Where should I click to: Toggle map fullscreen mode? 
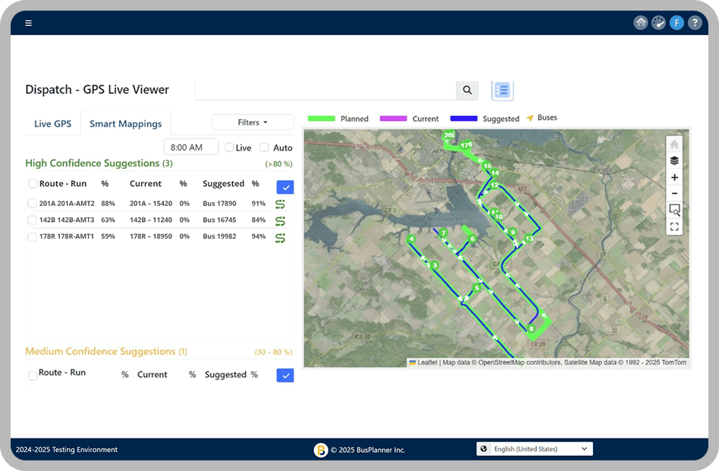674,226
